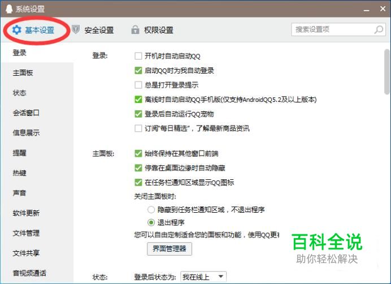Enable 总是打开登录提示 checkbox

(x=138, y=85)
